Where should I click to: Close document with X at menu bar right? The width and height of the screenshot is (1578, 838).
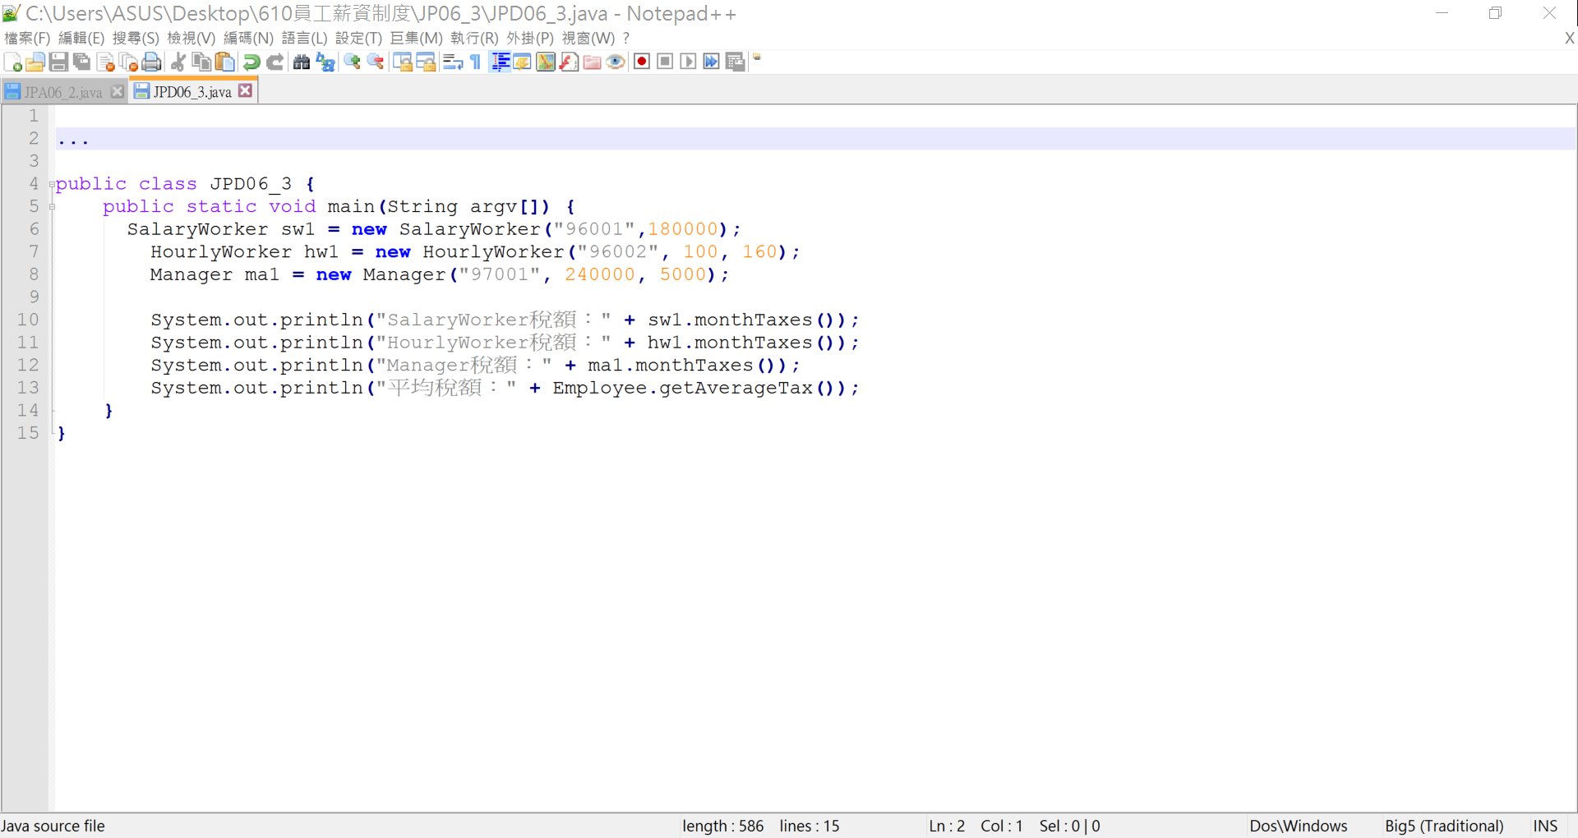point(1569,39)
